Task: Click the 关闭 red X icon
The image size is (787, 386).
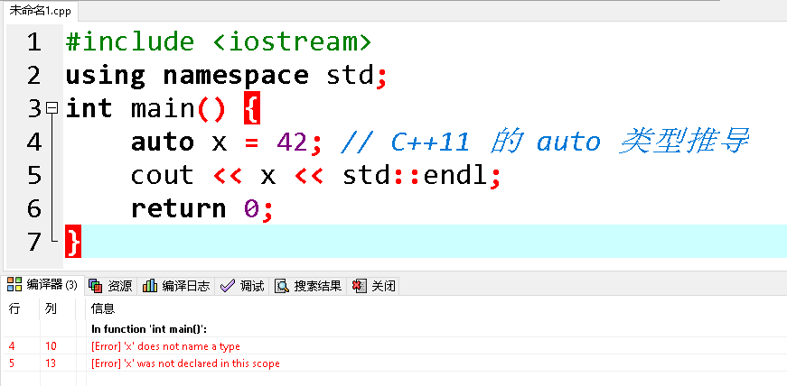Action: coord(359,286)
